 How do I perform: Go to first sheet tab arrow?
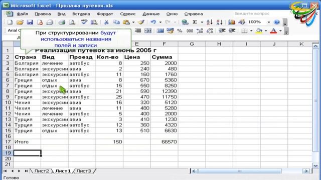(6, 171)
